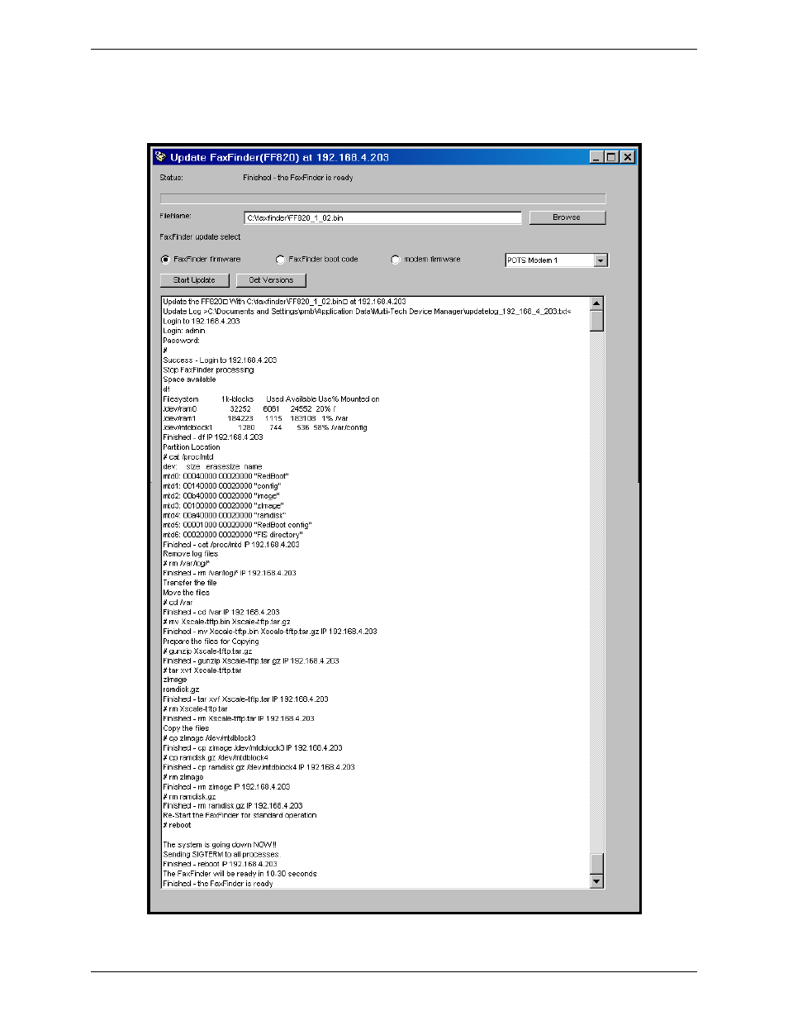Click the Start Update button
The width and height of the screenshot is (788, 1021).
(194, 280)
